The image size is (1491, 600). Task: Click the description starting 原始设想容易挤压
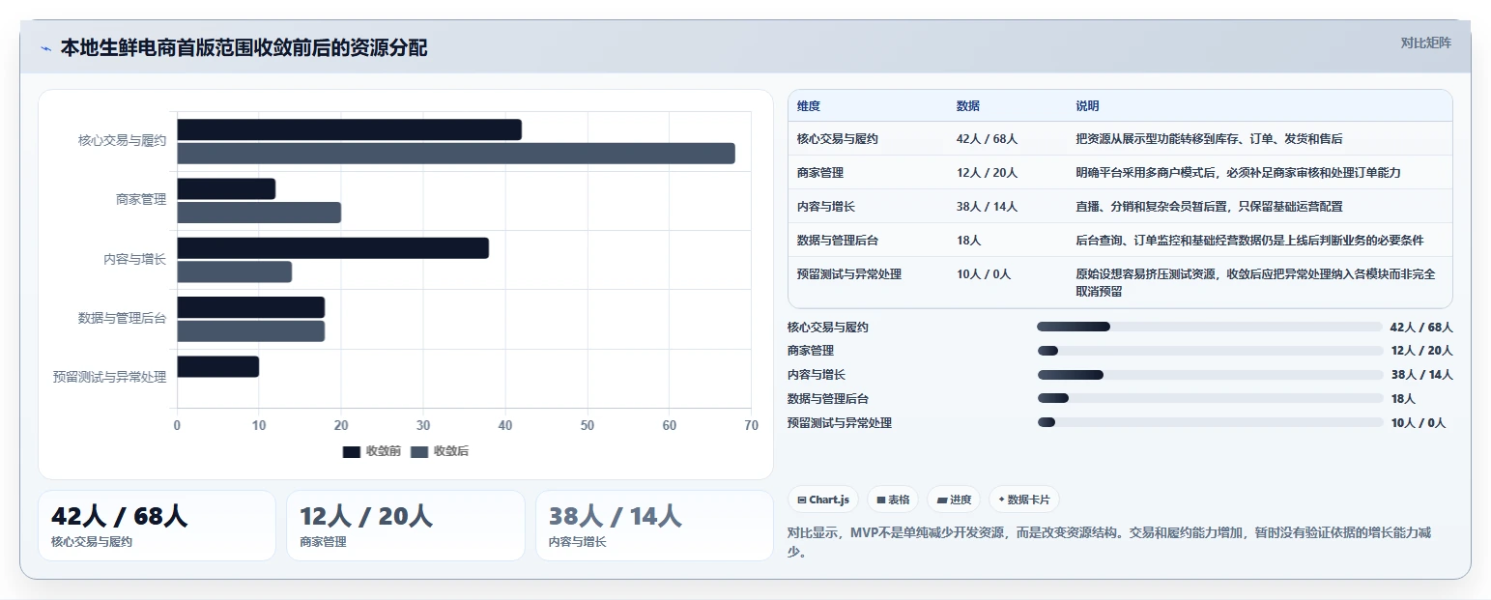1256,282
